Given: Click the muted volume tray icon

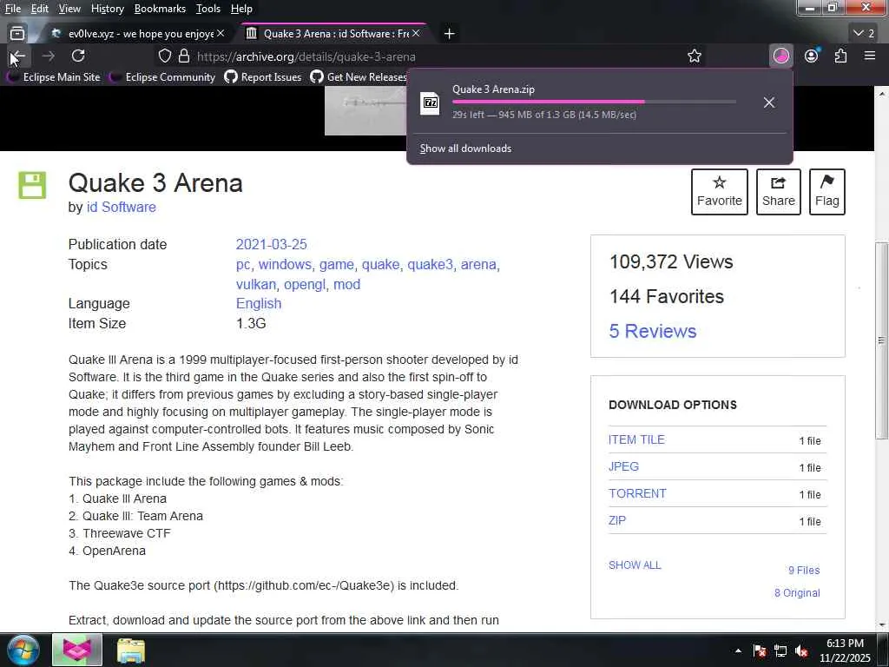Looking at the screenshot, I should tap(801, 650).
